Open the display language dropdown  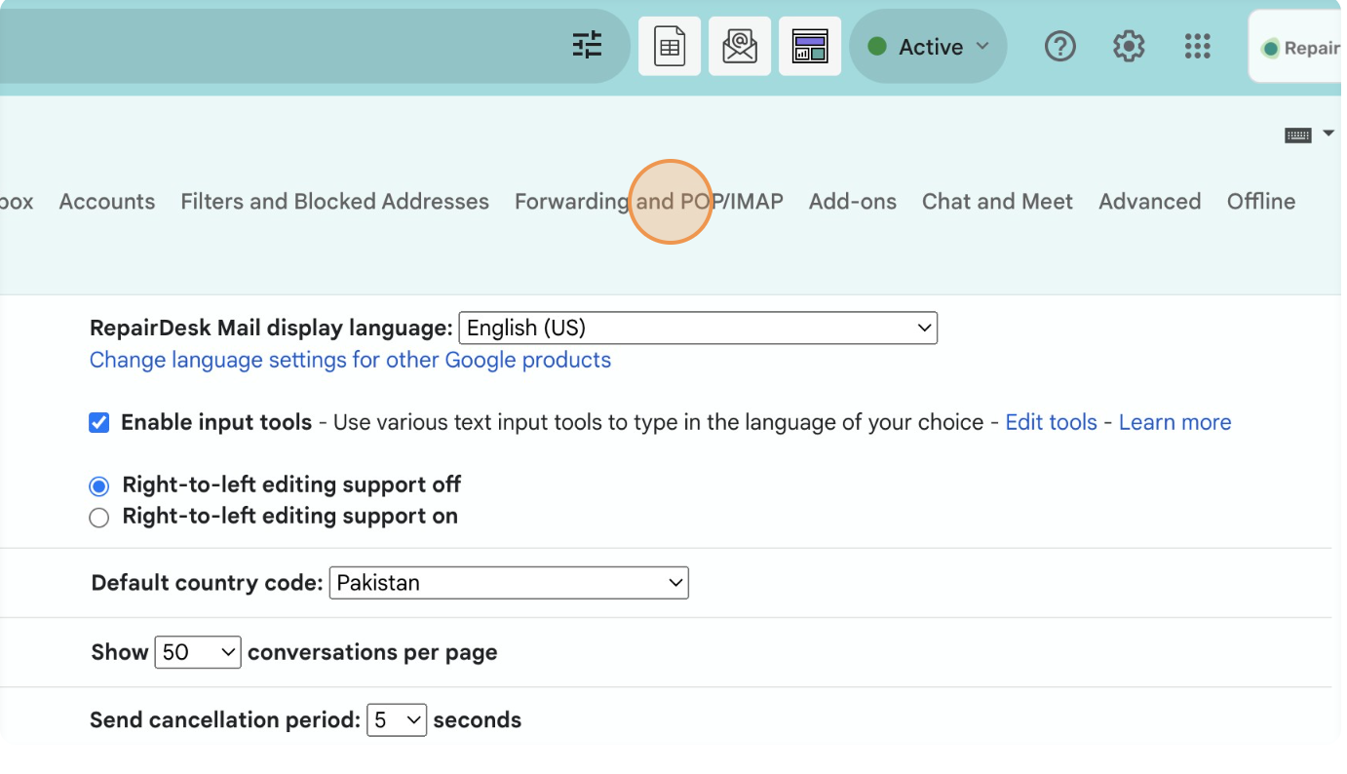pyautogui.click(x=698, y=329)
